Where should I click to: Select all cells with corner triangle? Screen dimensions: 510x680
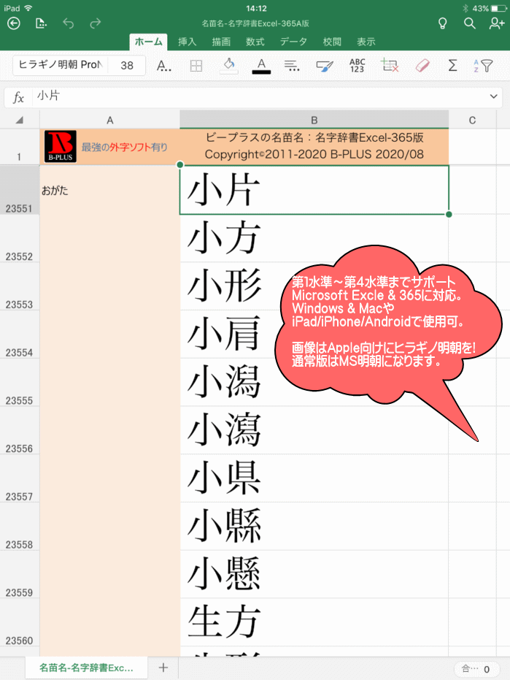(x=20, y=120)
